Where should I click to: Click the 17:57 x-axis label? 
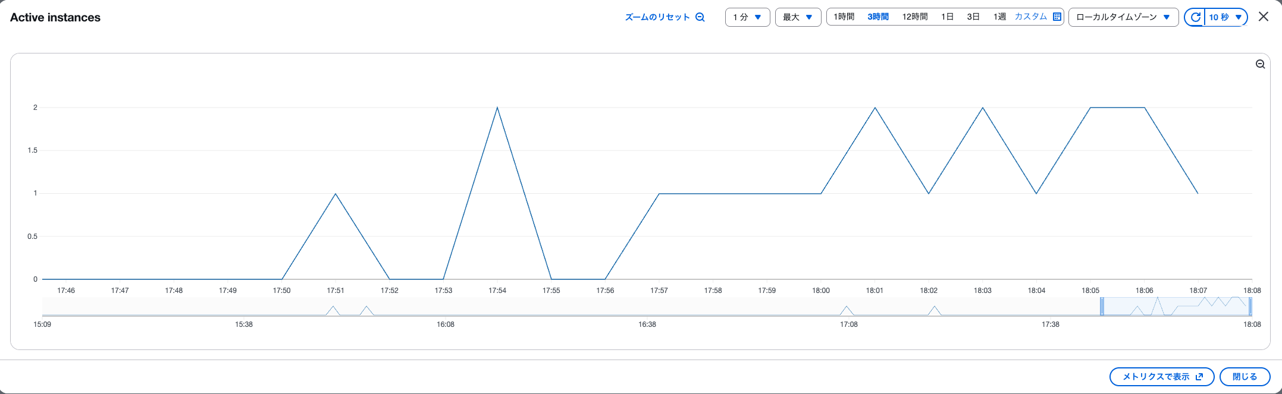(659, 291)
